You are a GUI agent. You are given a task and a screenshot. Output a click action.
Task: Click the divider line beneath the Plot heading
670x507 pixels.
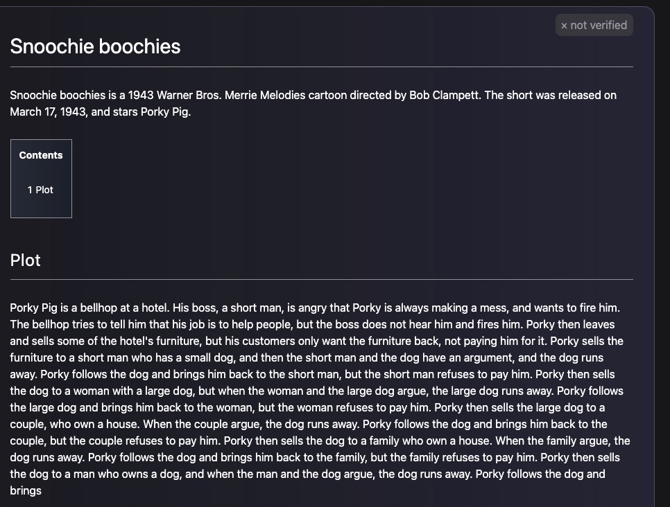click(322, 280)
